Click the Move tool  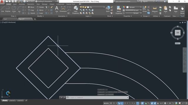(x=31, y=7)
